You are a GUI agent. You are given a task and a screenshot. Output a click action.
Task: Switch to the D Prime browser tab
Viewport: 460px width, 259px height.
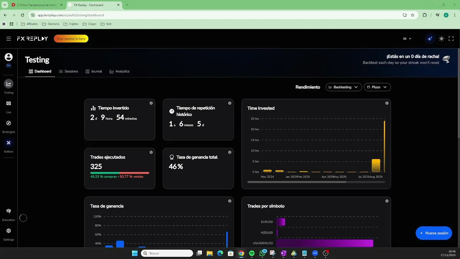click(x=37, y=5)
